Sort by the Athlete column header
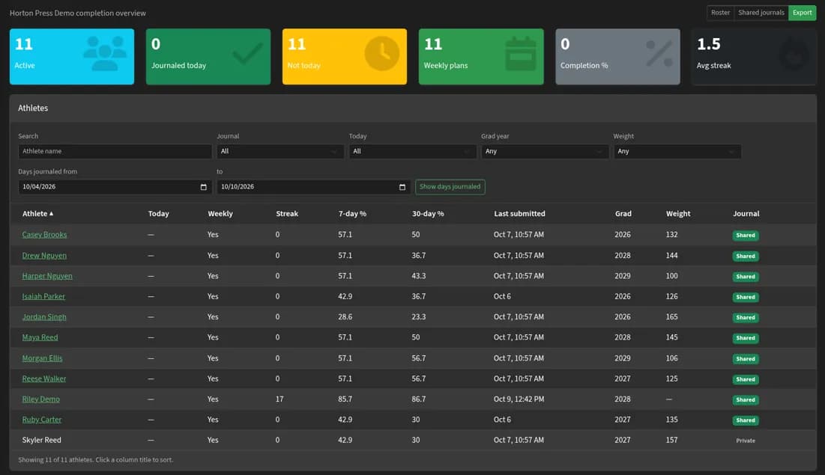This screenshot has width=825, height=475. (37, 214)
